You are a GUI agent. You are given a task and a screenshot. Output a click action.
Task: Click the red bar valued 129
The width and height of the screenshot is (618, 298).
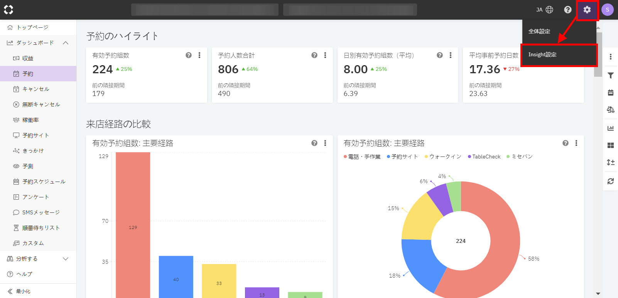pos(133,225)
